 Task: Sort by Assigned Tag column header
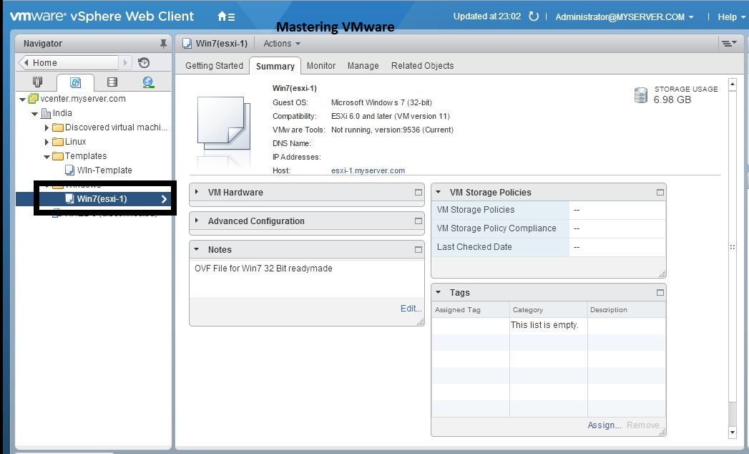coord(470,310)
